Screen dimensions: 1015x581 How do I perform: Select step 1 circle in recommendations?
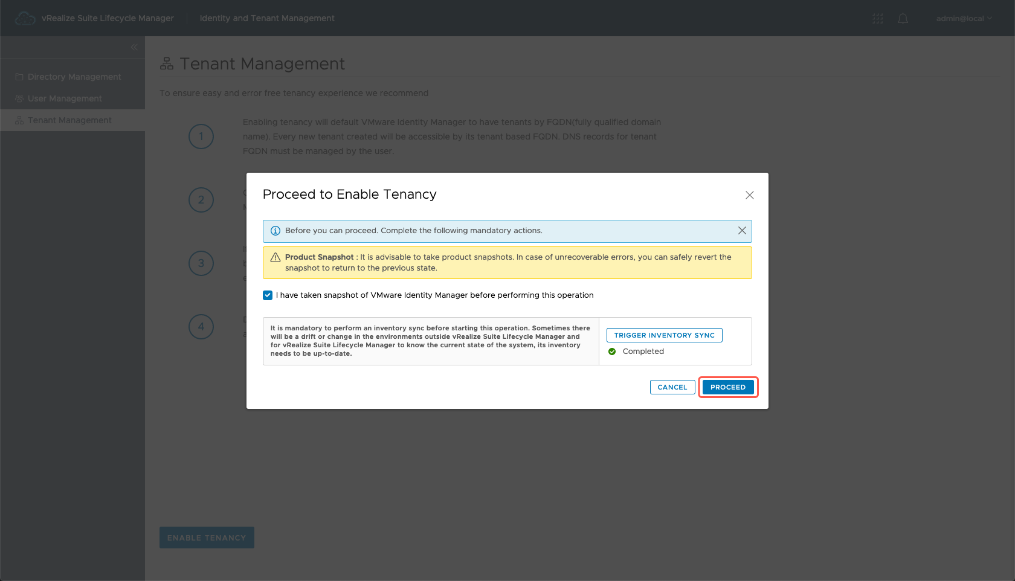[x=201, y=136]
